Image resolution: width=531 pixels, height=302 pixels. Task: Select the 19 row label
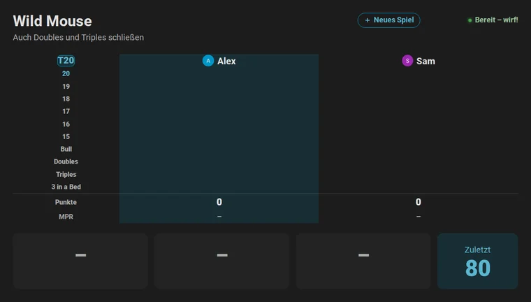click(66, 87)
